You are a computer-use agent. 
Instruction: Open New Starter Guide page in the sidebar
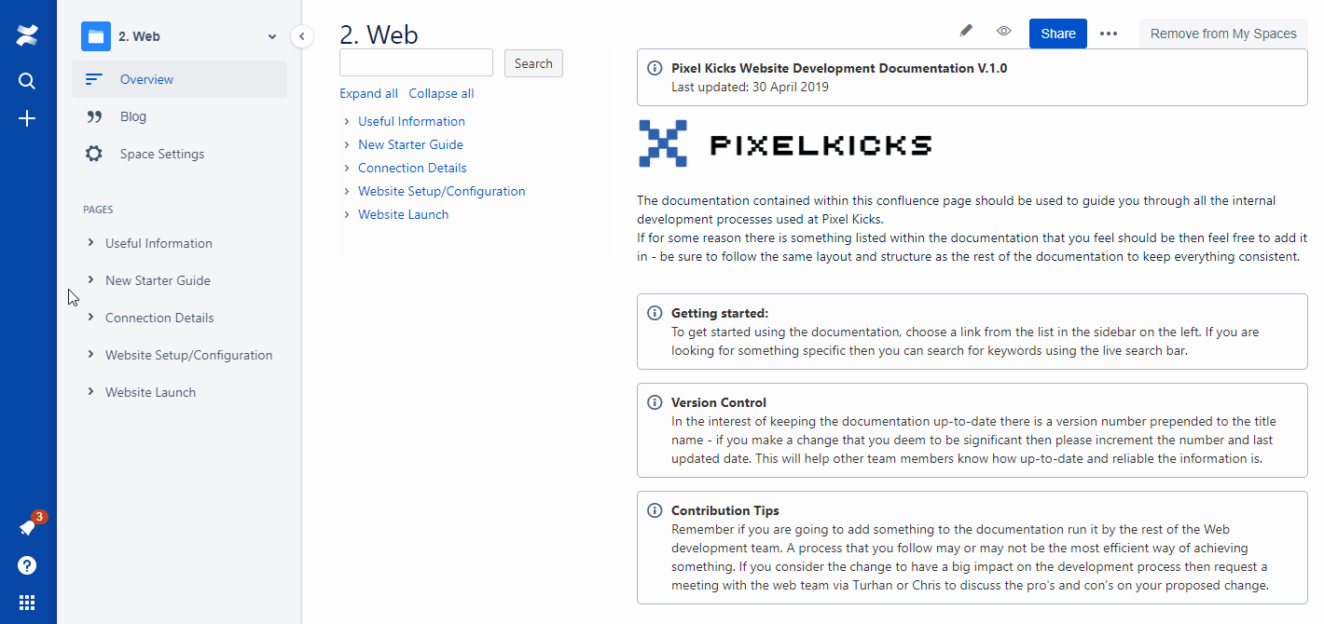(158, 280)
